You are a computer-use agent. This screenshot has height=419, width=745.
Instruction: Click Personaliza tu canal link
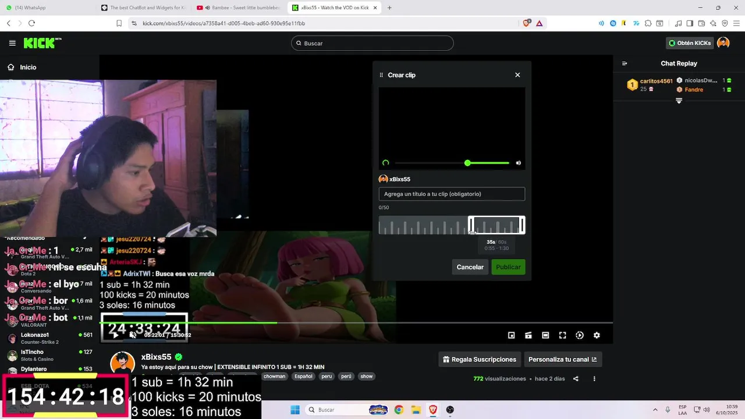click(x=563, y=360)
